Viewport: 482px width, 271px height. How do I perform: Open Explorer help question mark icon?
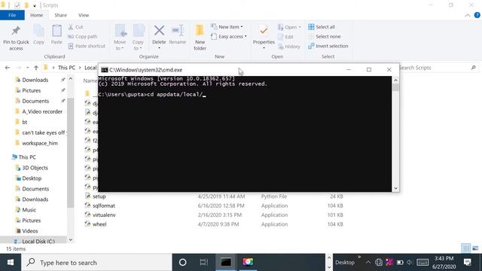[477, 15]
